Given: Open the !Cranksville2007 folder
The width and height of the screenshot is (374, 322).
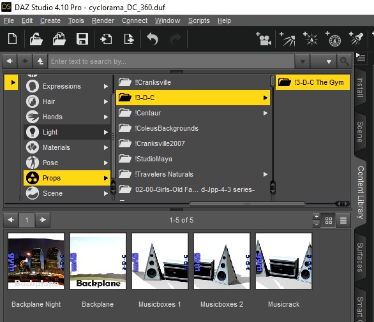Looking at the screenshot, I should (193, 143).
